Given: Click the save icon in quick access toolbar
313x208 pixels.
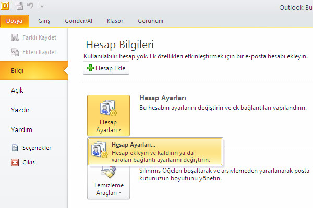Looking at the screenshot, I should [x=19, y=6].
